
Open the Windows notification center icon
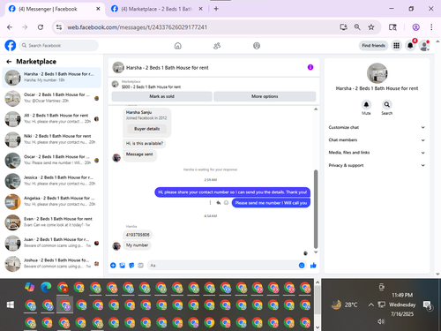427,305
